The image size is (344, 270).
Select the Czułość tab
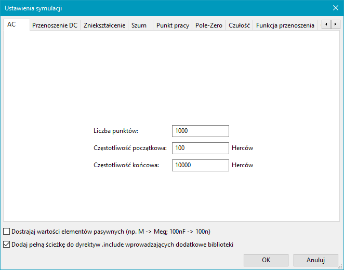pyautogui.click(x=239, y=25)
